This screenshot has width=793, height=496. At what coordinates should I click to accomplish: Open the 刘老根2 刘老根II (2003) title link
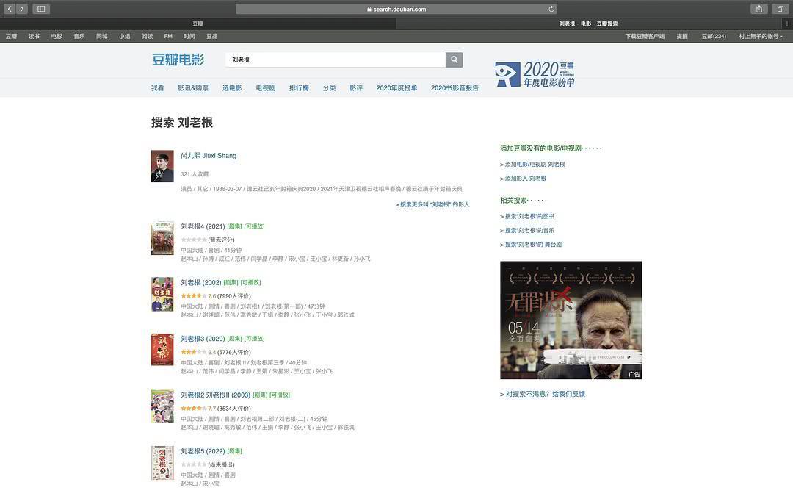click(215, 395)
